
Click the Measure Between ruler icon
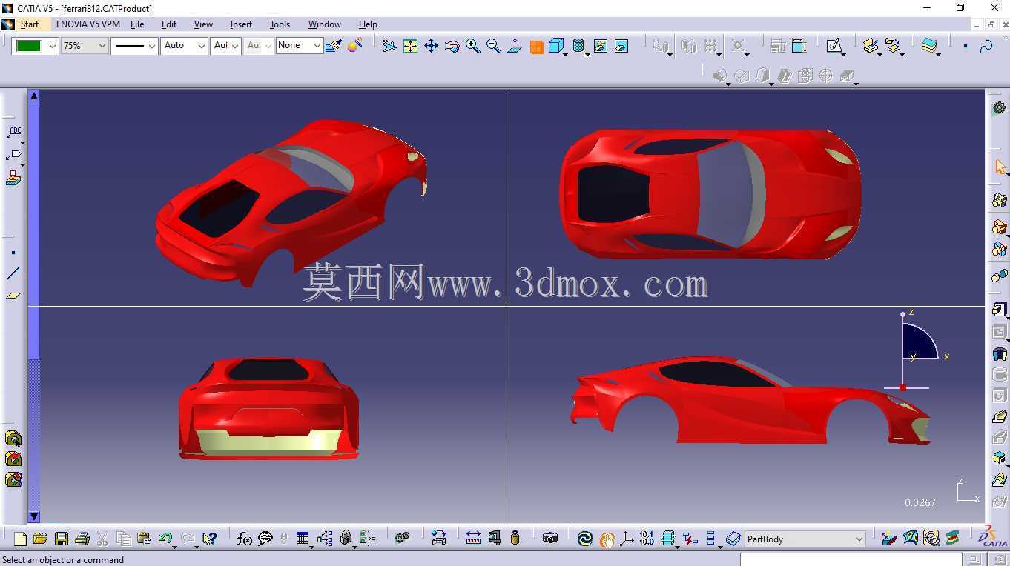point(473,539)
